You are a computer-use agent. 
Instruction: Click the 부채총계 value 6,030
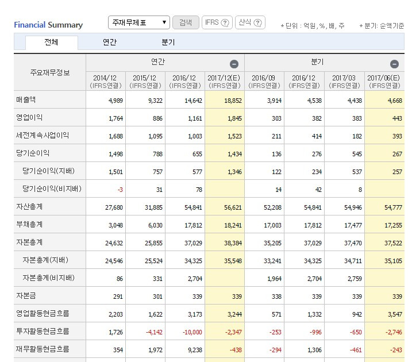click(155, 225)
